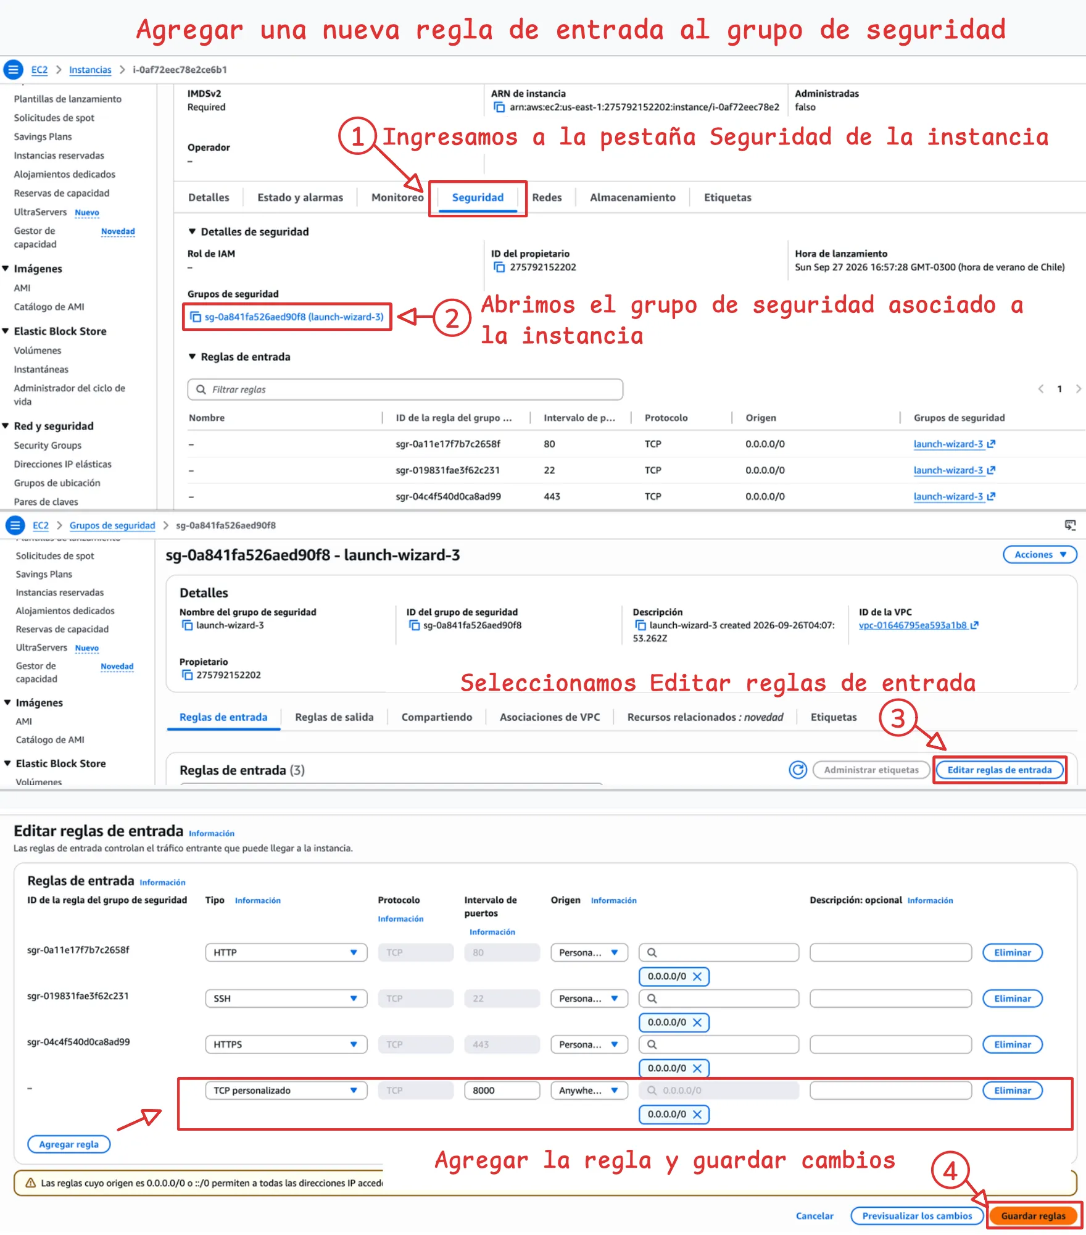This screenshot has width=1086, height=1235.
Task: Open the Asociaciones de VPC tab
Action: (549, 717)
